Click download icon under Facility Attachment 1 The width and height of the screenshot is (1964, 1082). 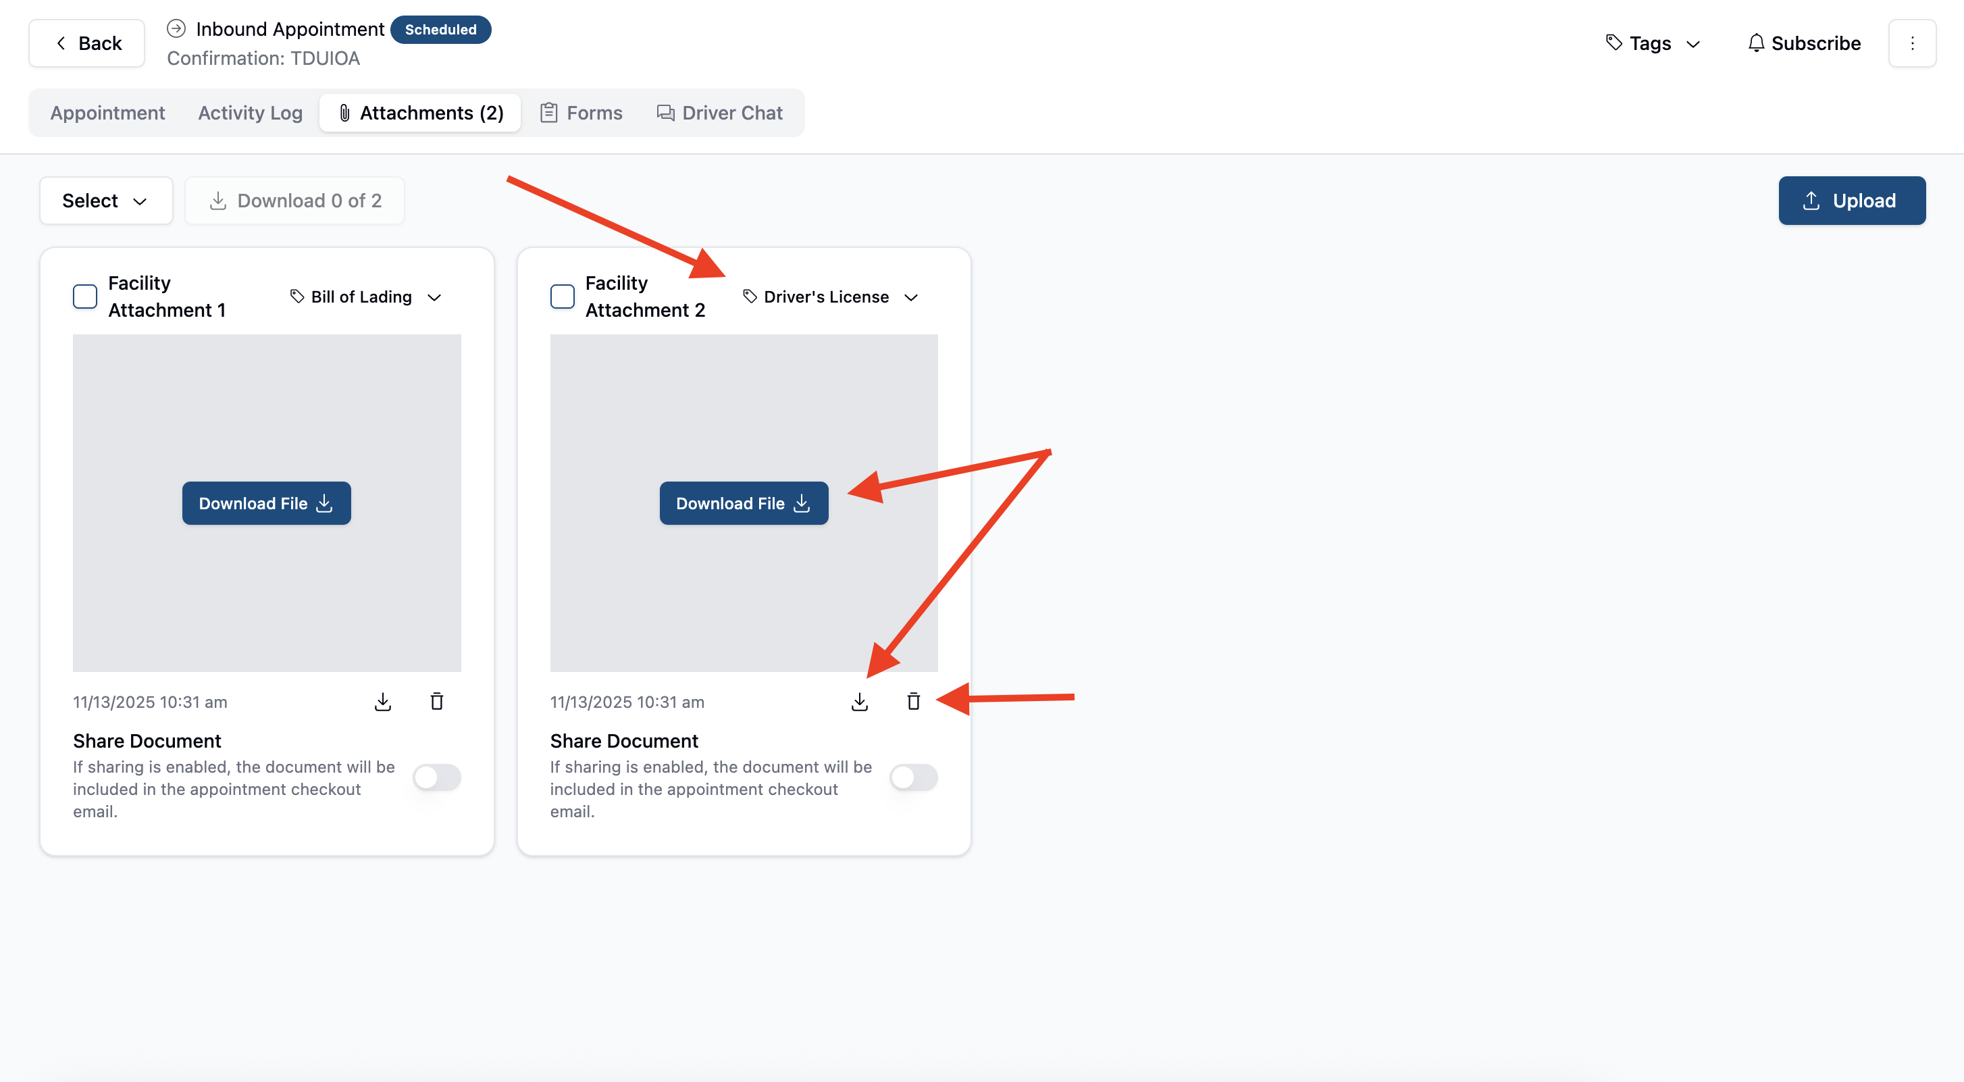point(383,702)
